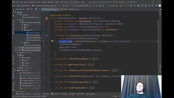The height and width of the screenshot is (98, 174).
Task: Switch to ProductsActivity.kt editor tab
Action: pyautogui.click(x=51, y=9)
